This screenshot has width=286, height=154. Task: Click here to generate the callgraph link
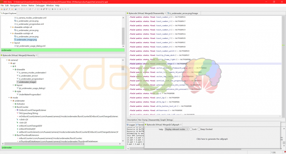(x=212, y=139)
